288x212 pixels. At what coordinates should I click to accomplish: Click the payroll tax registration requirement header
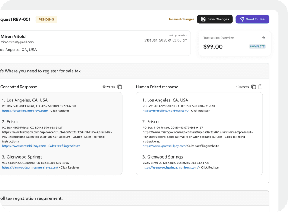(x=31, y=199)
